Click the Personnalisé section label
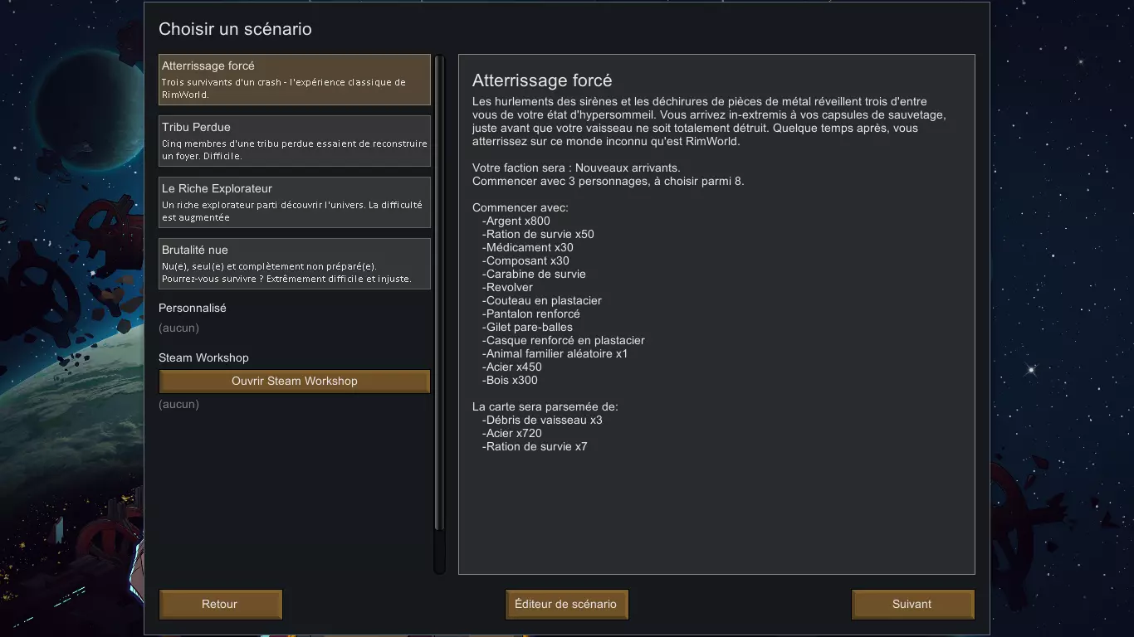This screenshot has width=1134, height=637. 193,308
